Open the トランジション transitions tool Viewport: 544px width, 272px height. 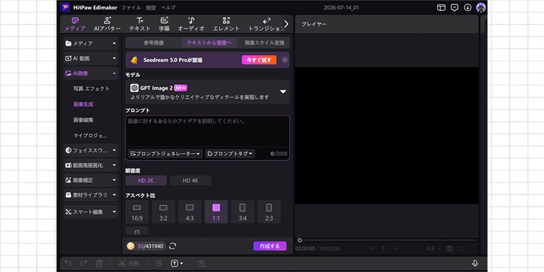[266, 24]
